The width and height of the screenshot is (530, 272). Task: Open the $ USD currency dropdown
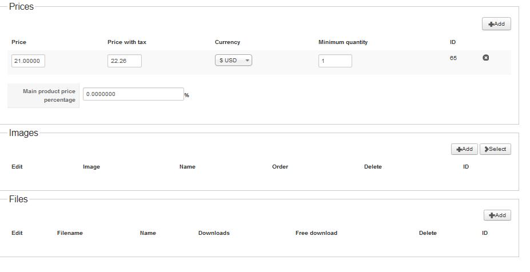click(233, 61)
